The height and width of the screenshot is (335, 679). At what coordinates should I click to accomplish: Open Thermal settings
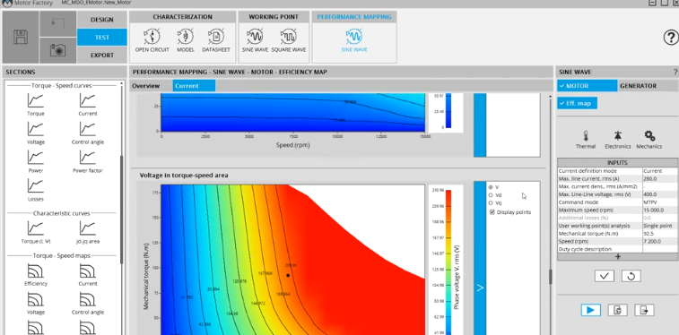click(586, 140)
